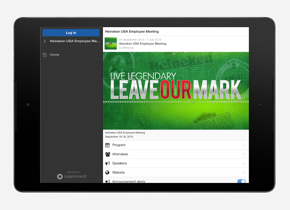
Task: Tap the blue Log in button
Action: [x=71, y=33]
